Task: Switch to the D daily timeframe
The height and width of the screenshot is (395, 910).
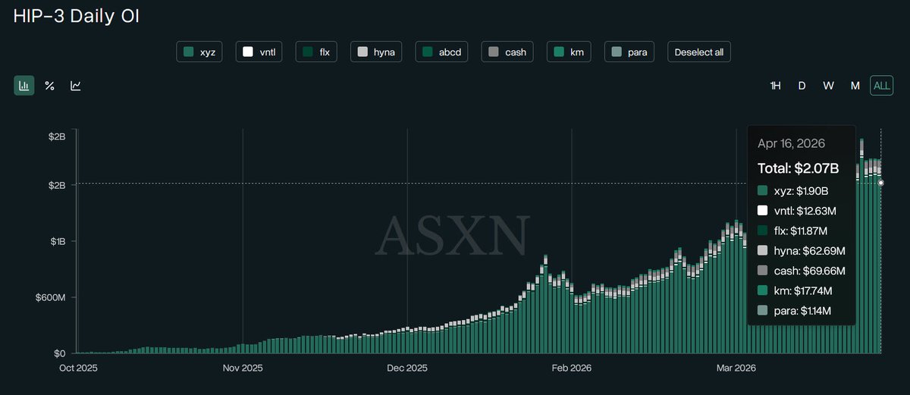Action: 802,86
